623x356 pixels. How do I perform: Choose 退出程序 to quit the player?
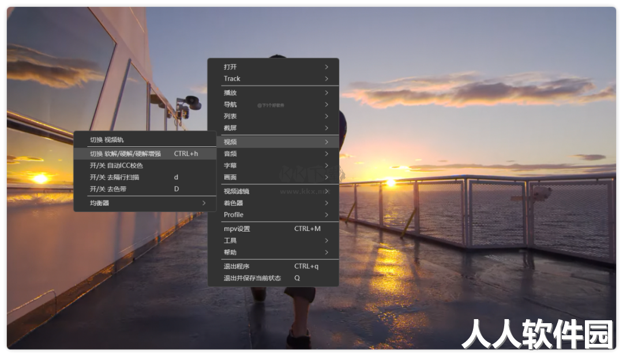coord(273,266)
